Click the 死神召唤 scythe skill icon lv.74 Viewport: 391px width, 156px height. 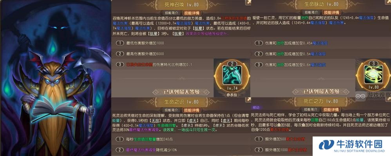click(x=232, y=75)
